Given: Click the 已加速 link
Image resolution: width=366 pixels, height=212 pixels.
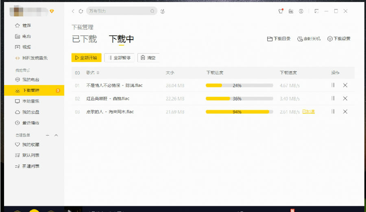Looking at the screenshot, I should click(x=308, y=111).
